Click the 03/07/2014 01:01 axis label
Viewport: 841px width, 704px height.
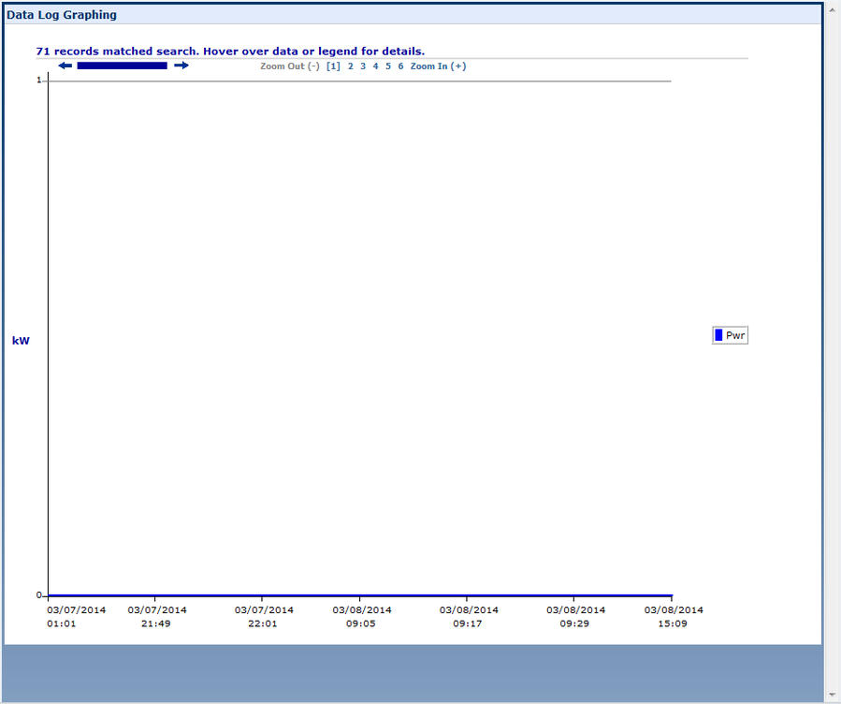(77, 616)
